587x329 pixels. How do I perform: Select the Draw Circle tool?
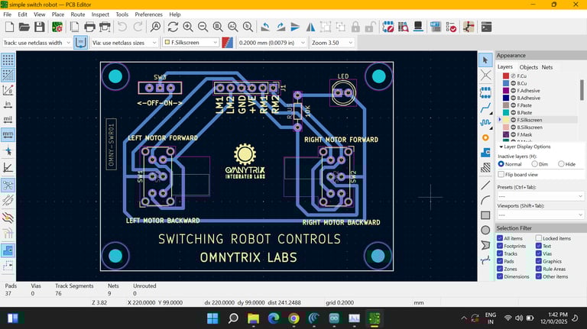click(x=485, y=231)
